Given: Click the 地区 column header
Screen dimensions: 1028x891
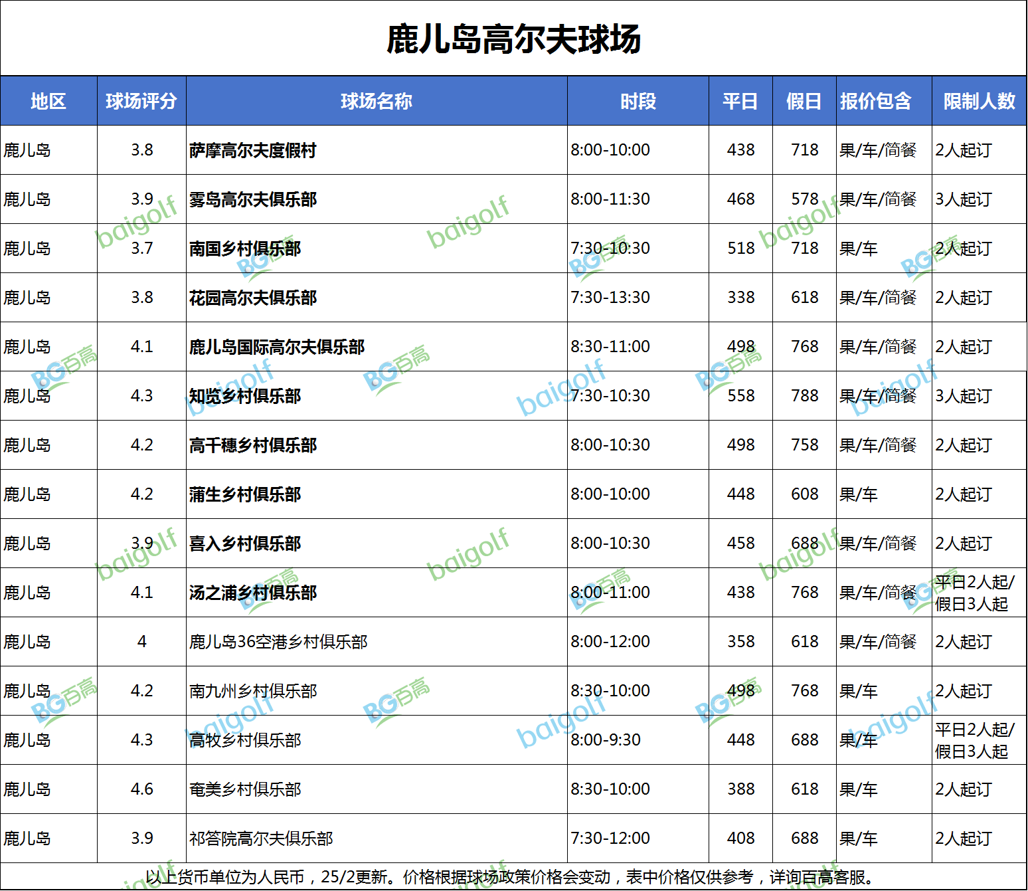Looking at the screenshot, I should 48,101.
